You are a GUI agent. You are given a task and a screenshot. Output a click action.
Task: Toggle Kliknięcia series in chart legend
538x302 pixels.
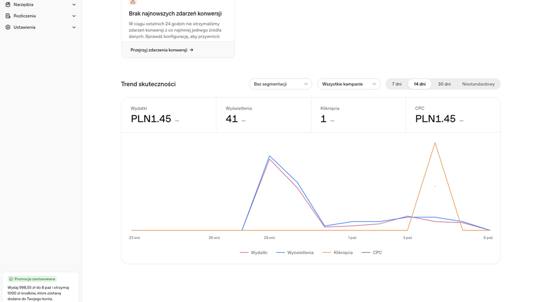[337, 253]
